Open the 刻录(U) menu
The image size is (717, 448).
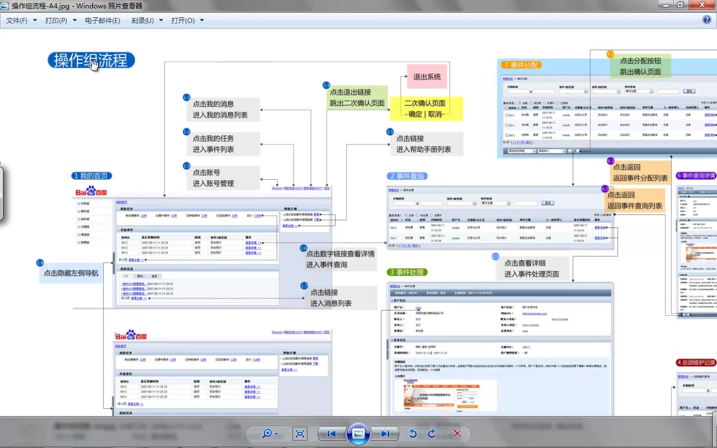pos(147,20)
